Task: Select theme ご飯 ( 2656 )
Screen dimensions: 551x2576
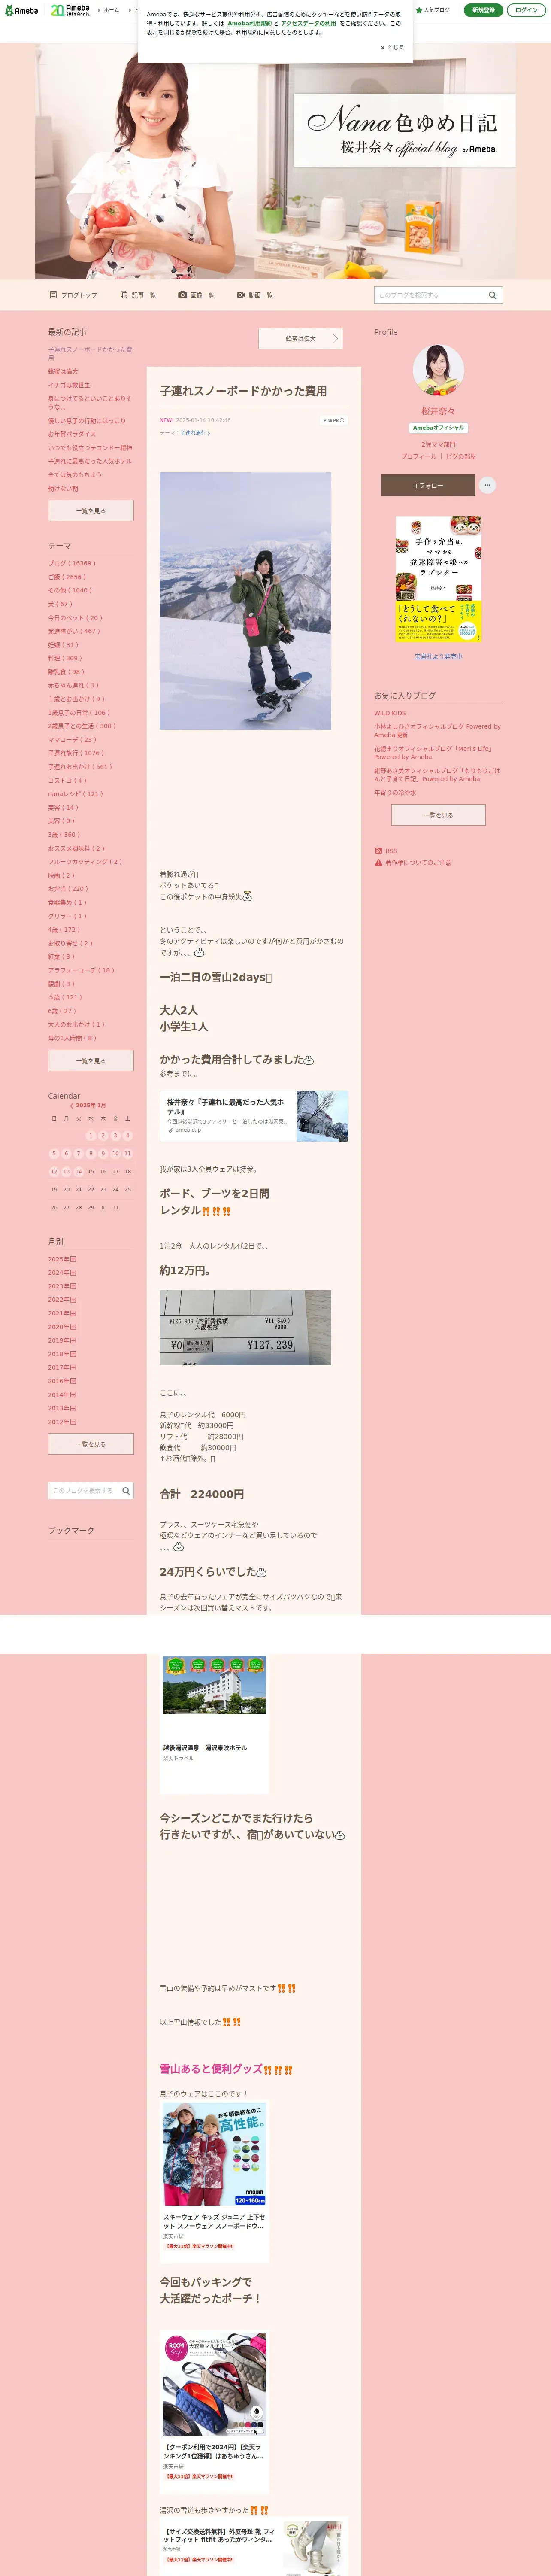Action: pos(67,577)
